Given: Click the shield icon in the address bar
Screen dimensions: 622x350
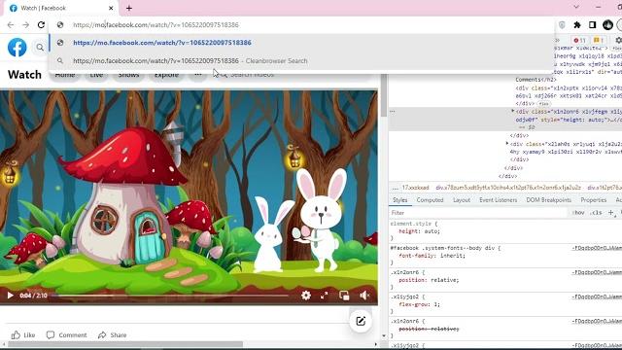Looking at the screenshot, I should click(x=562, y=25).
